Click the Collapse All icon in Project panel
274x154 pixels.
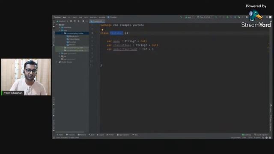[79, 21]
